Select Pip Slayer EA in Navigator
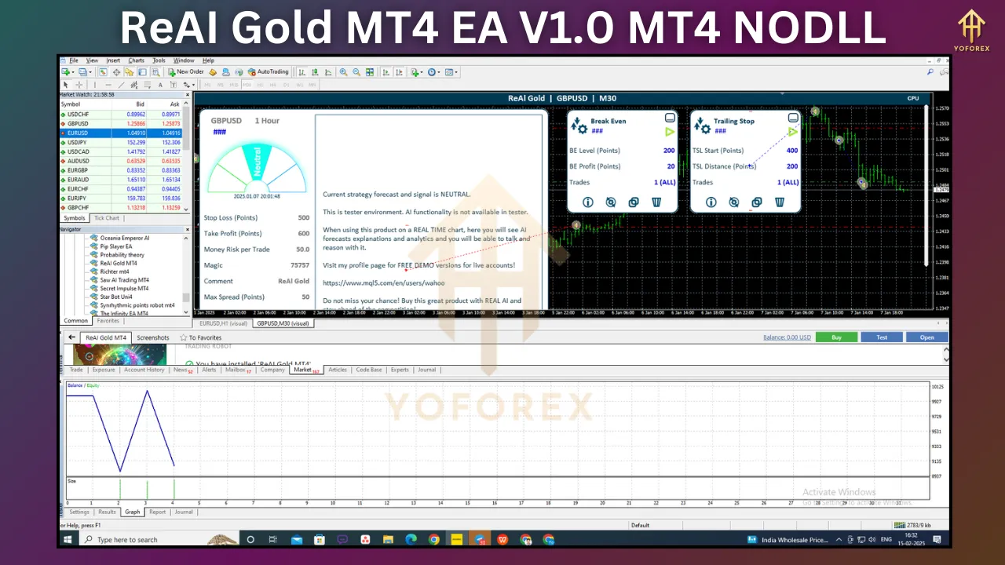This screenshot has height=565, width=1005. tap(115, 246)
